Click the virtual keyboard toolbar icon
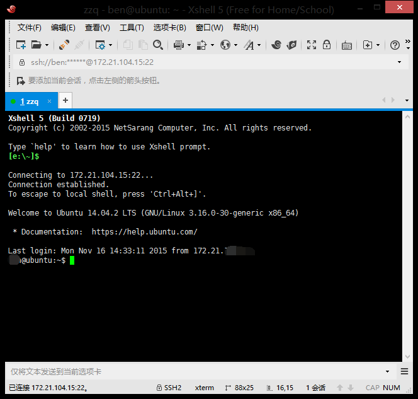The height and width of the screenshot is (399, 418). coord(347,45)
